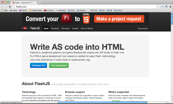Click the Browser support heading
173x104 pixels.
[x=75, y=92]
